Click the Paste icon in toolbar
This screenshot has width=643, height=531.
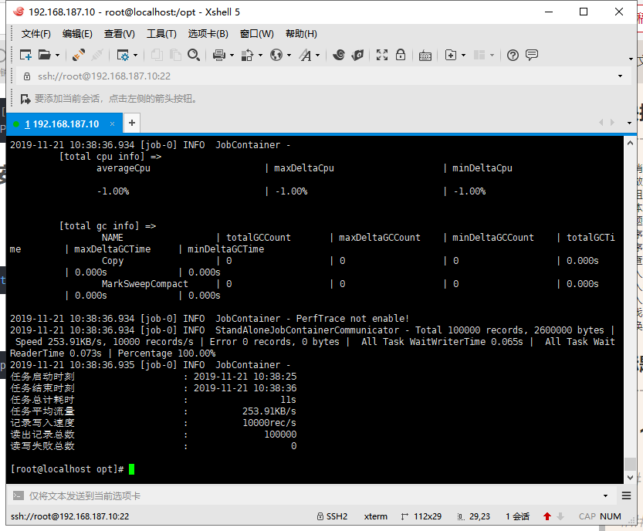click(x=175, y=55)
